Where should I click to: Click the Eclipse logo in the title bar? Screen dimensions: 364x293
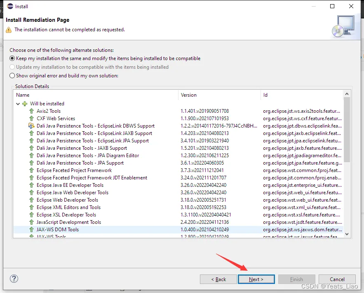click(10, 6)
